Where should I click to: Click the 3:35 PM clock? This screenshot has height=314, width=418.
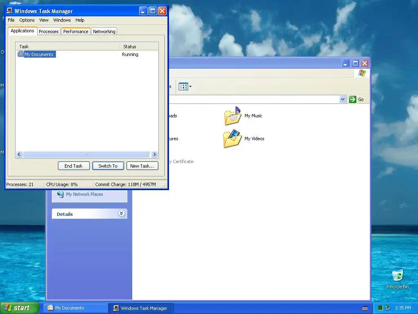click(x=403, y=308)
